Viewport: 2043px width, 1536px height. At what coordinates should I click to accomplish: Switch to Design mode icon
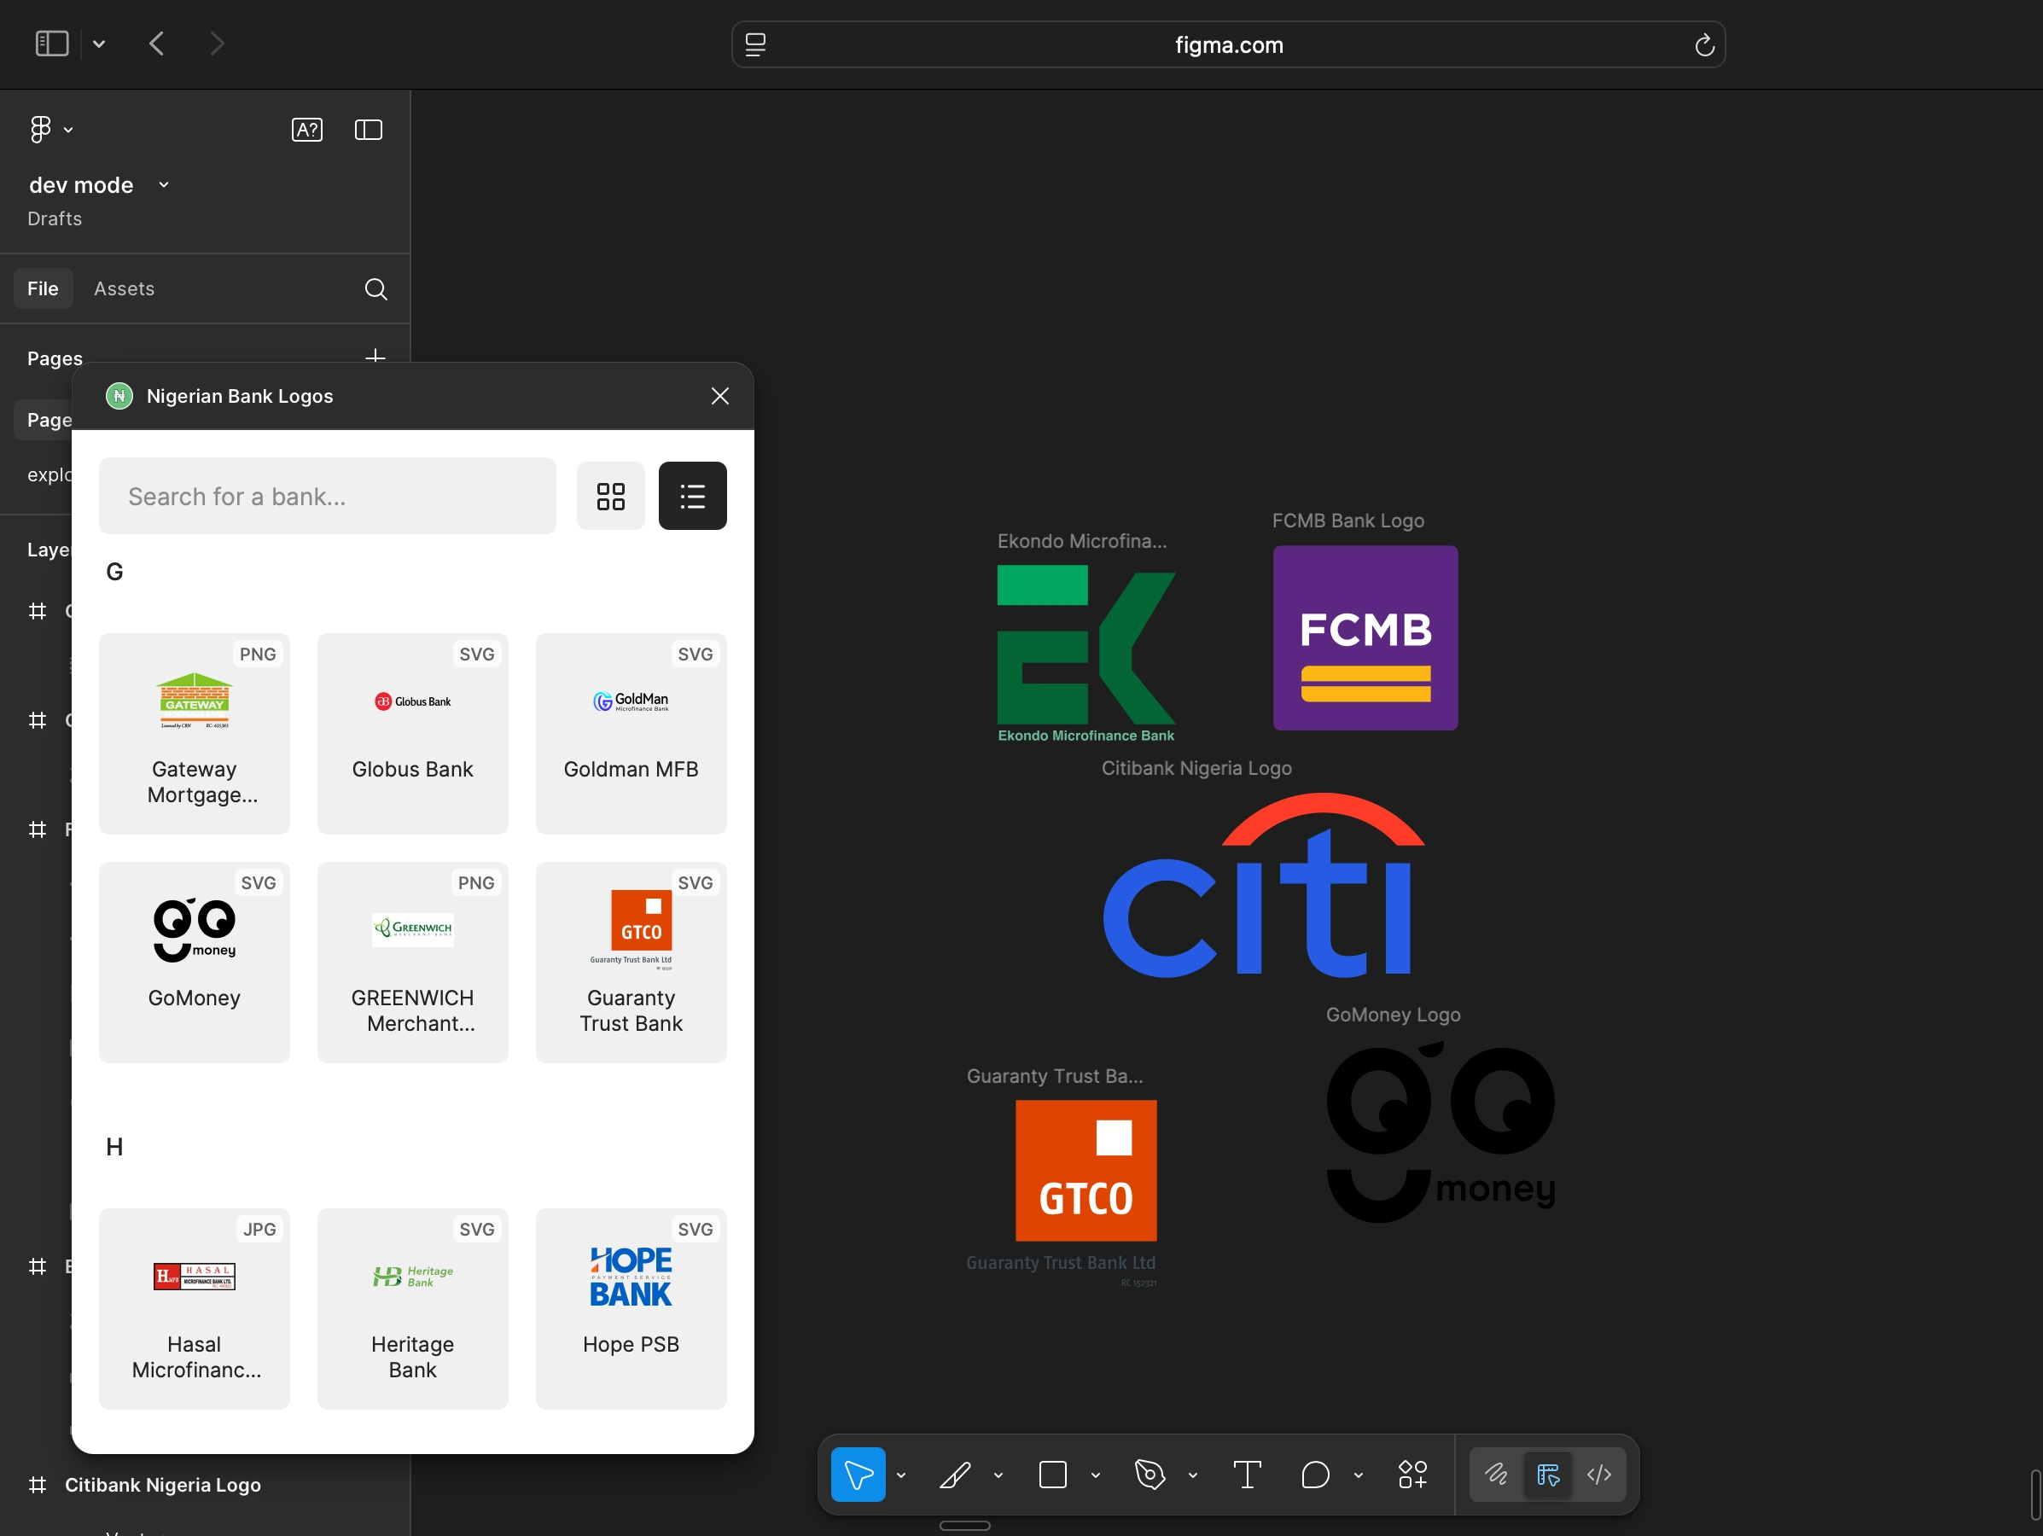[x=1548, y=1475]
